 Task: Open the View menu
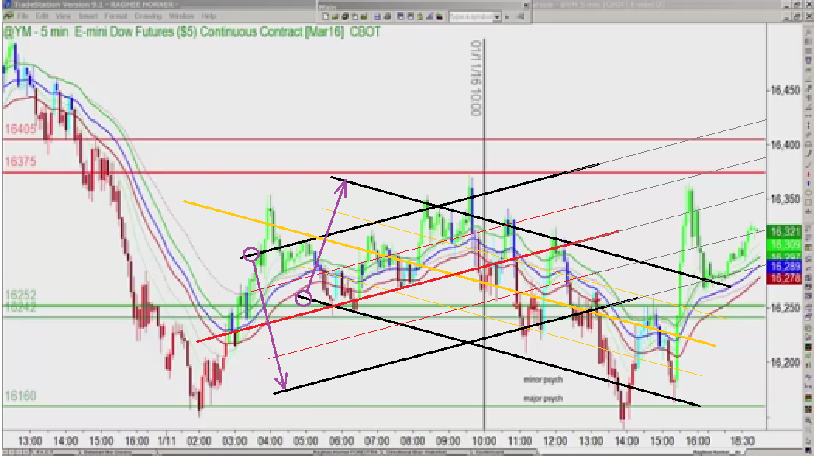[63, 16]
